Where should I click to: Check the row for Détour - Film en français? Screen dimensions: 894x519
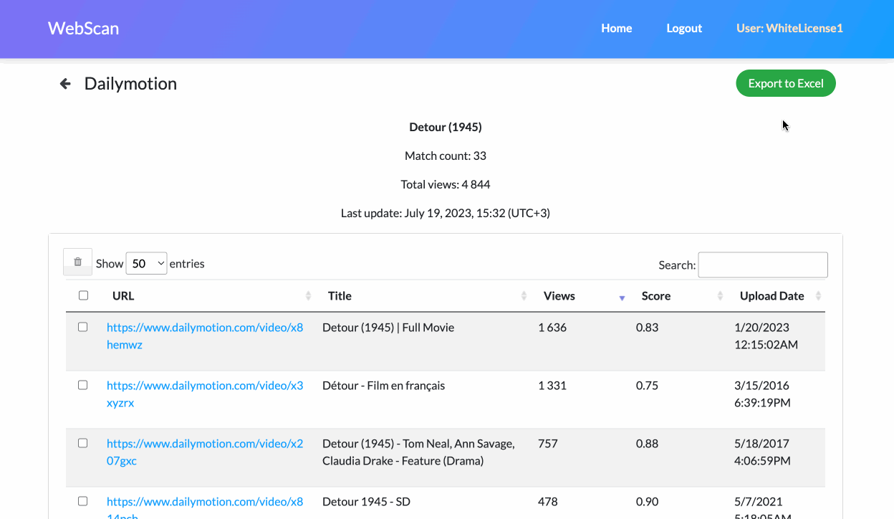[x=82, y=384]
